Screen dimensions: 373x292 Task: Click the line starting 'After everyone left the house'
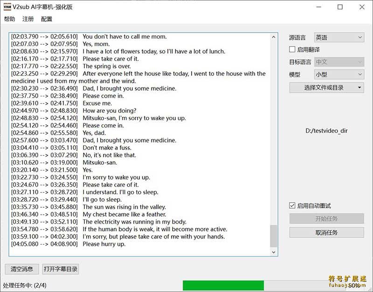point(138,77)
